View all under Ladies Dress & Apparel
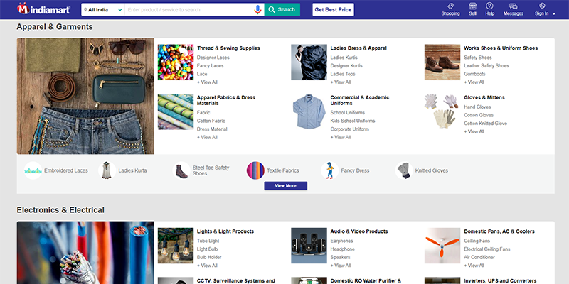 tap(341, 82)
